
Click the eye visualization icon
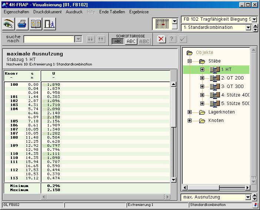(9, 24)
